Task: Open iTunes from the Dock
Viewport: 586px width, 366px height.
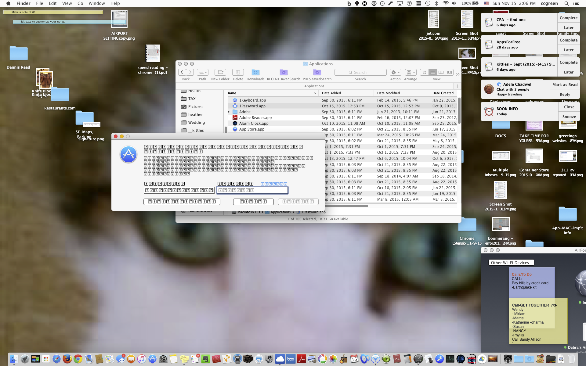Action: click(142, 359)
